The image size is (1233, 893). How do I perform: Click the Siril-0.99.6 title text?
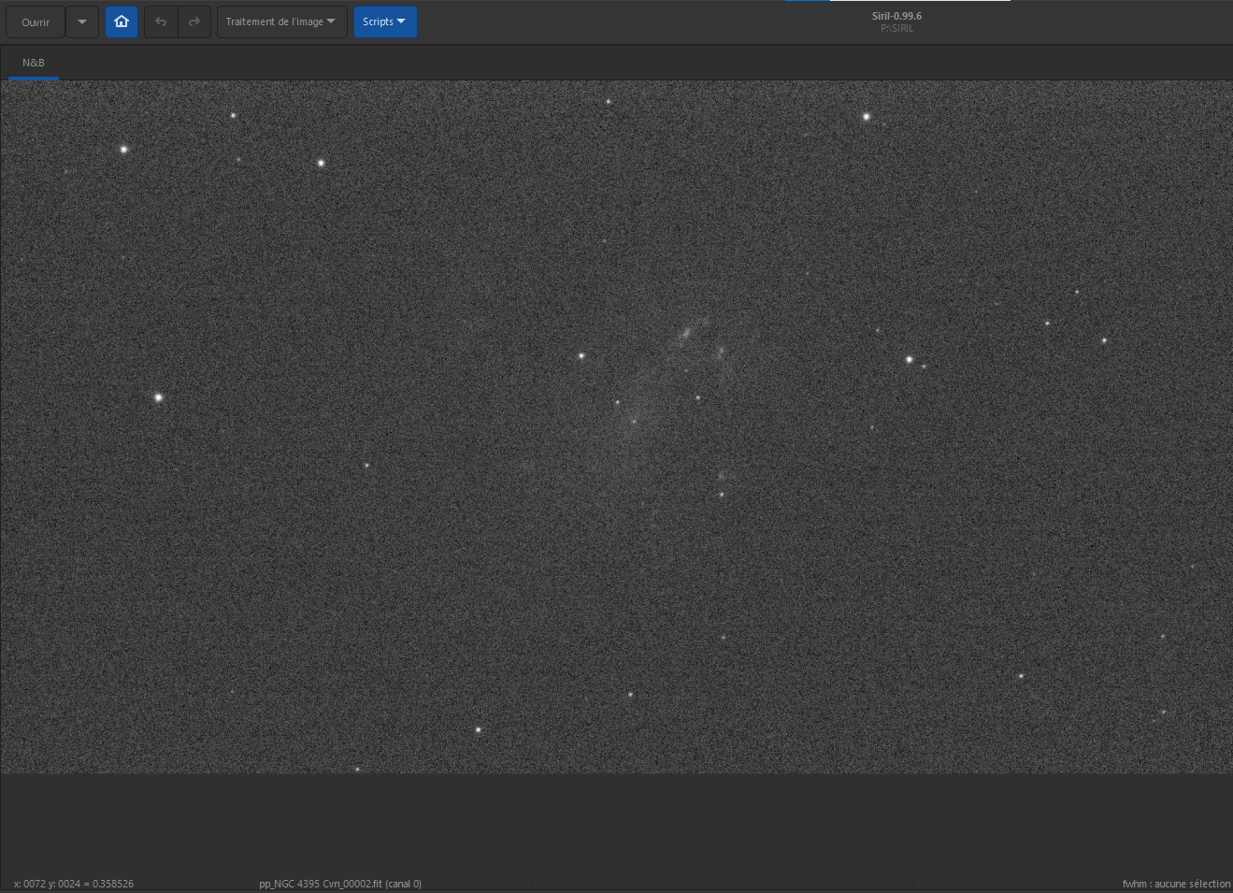coord(896,16)
